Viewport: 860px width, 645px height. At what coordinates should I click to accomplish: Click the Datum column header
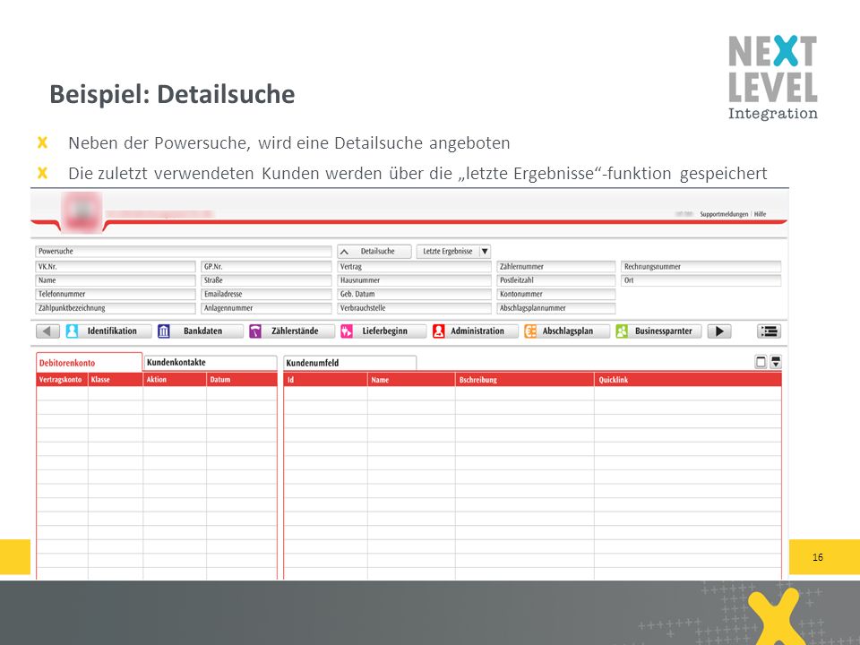(242, 380)
